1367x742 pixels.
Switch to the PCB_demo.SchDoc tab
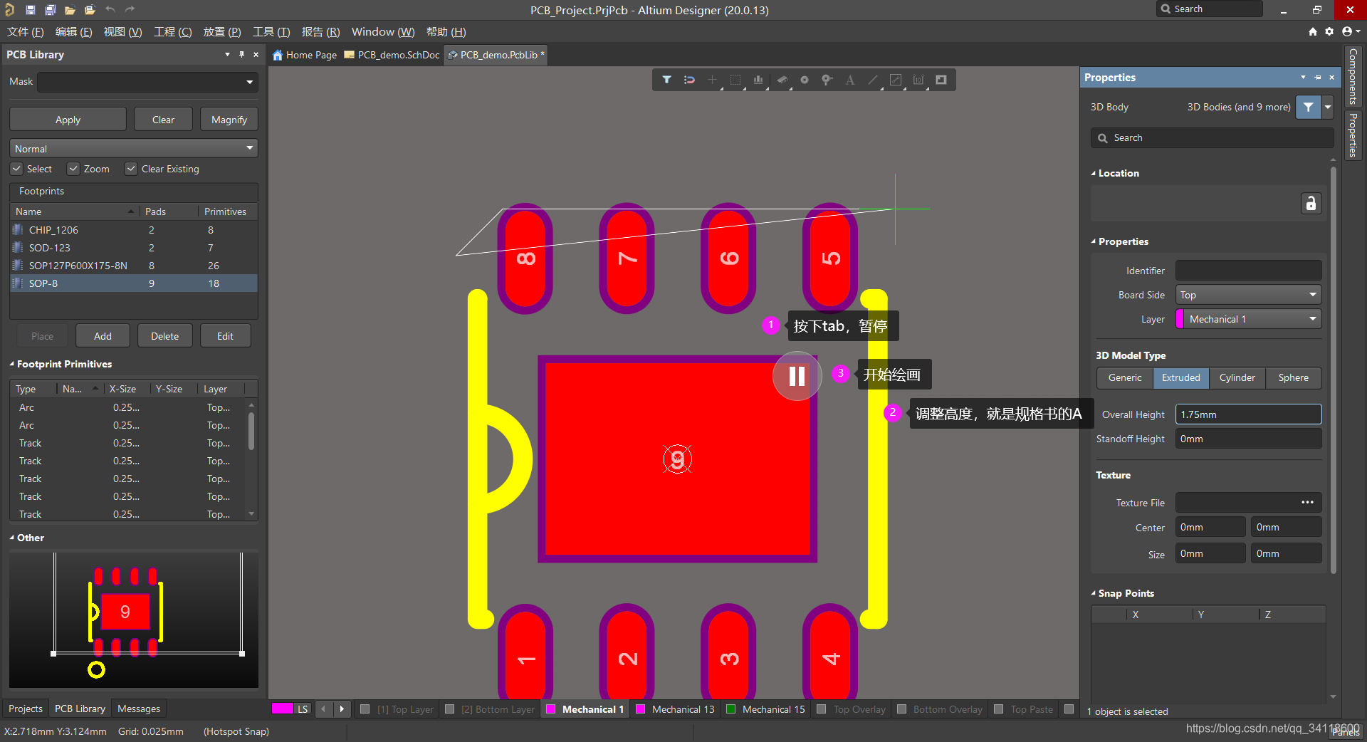click(392, 55)
